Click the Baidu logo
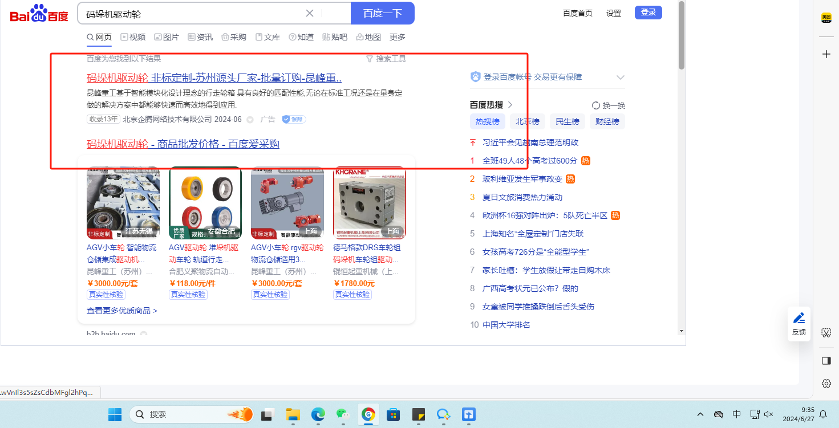Image resolution: width=839 pixels, height=428 pixels. coord(39,14)
